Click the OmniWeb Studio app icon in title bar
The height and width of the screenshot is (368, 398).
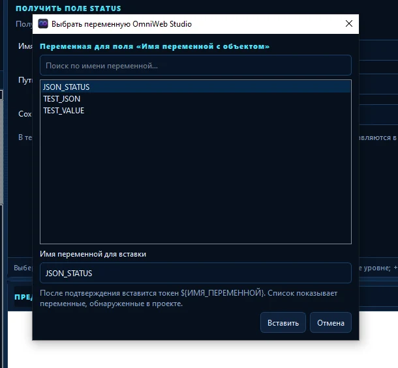click(43, 24)
